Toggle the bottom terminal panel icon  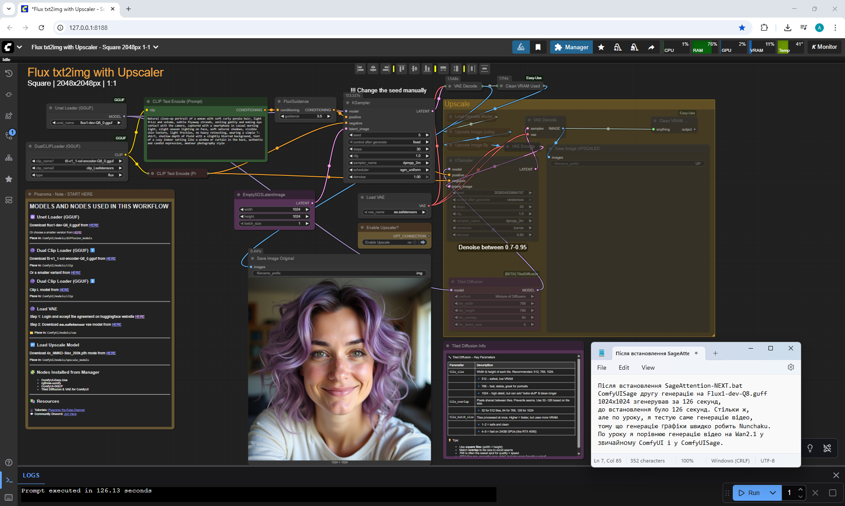[8, 480]
